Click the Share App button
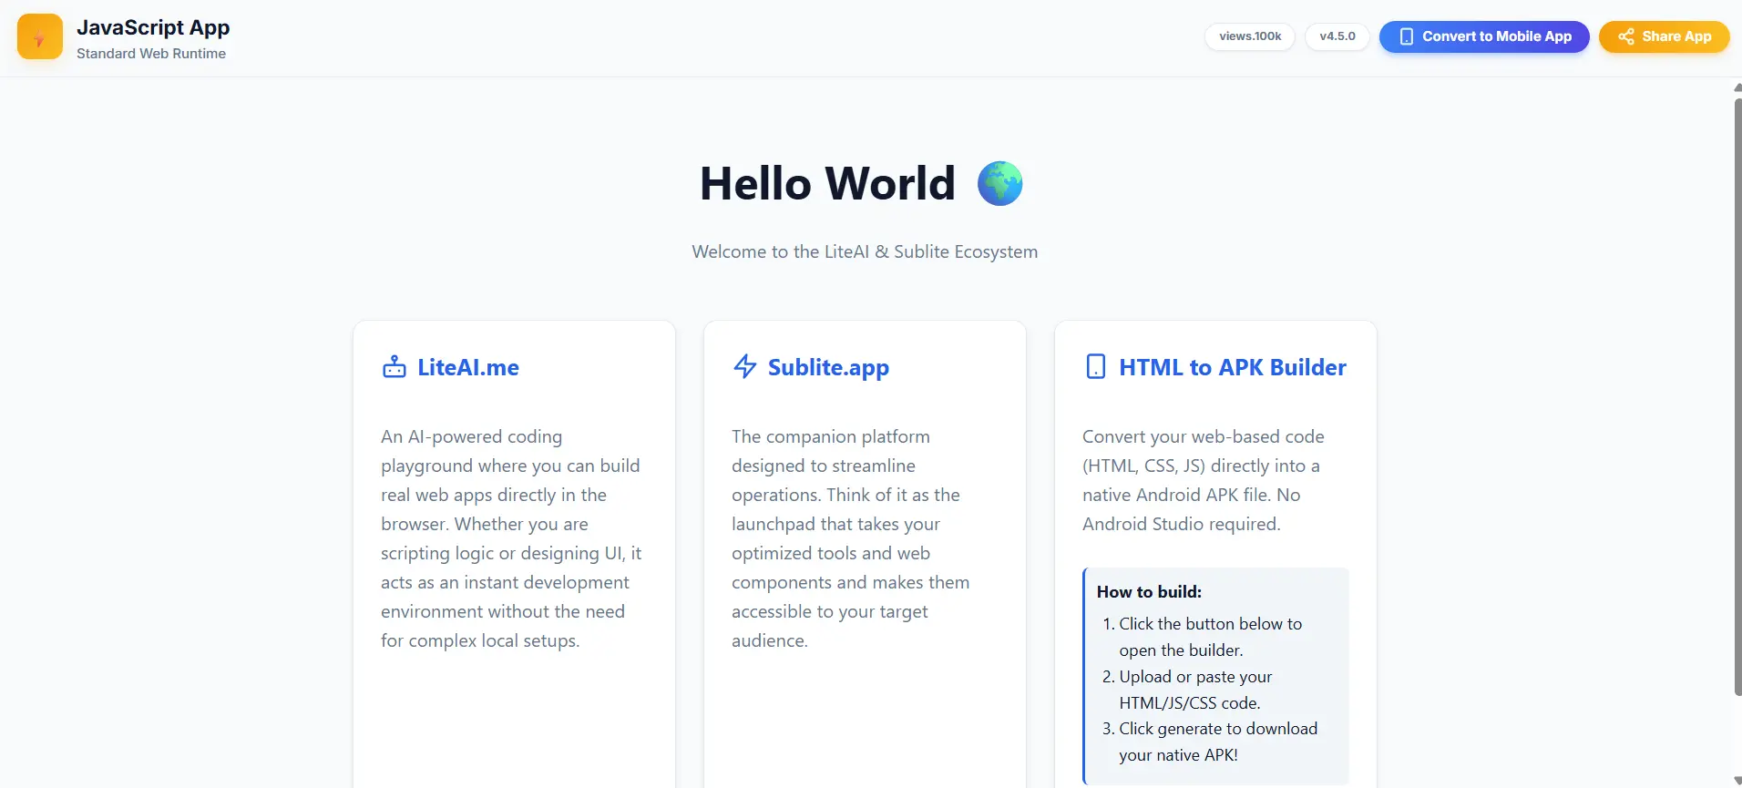Viewport: 1742px width, 788px height. (1664, 36)
